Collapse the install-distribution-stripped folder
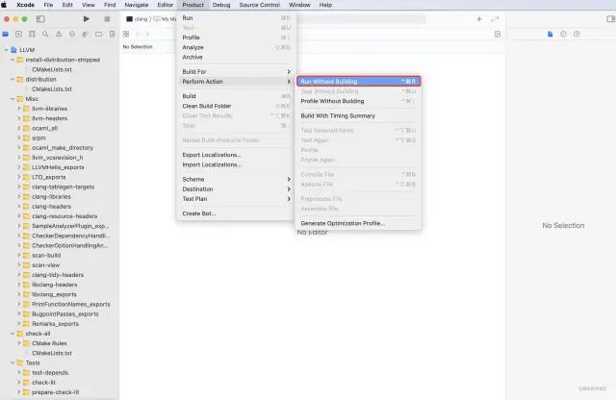The height and width of the screenshot is (400, 616). click(x=13, y=60)
